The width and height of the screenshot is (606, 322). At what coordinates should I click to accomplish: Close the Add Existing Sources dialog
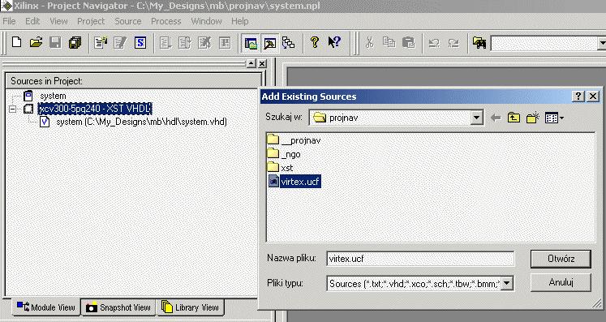tap(593, 97)
